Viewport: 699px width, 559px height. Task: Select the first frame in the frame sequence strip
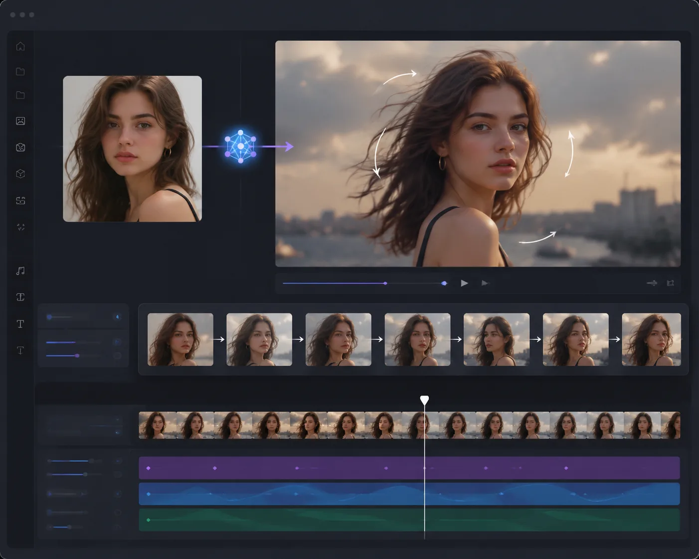point(180,339)
